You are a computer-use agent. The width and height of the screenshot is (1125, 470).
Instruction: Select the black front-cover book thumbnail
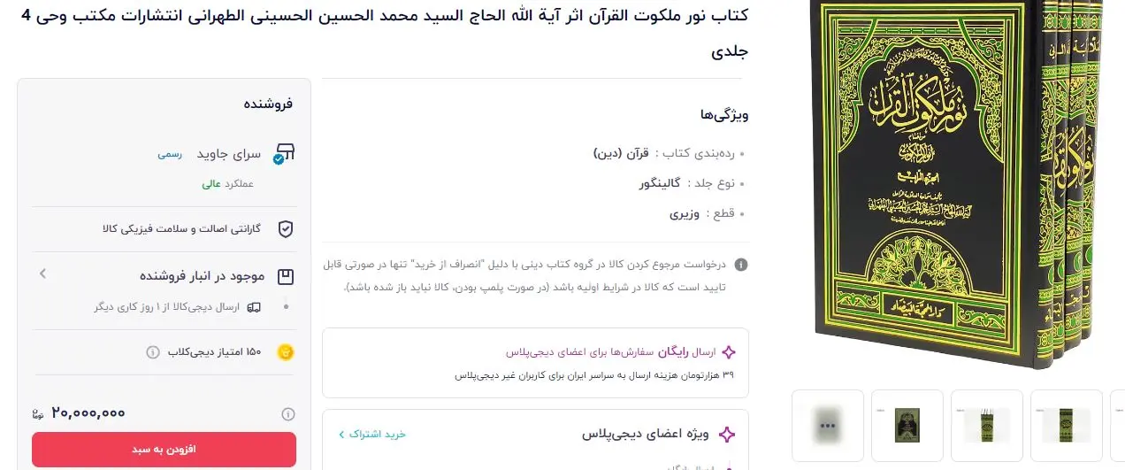point(907,426)
